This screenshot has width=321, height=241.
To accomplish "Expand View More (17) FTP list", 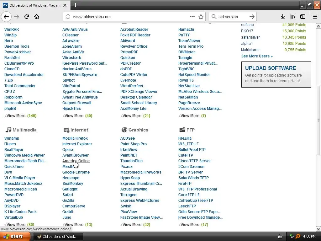I will [193, 225].
